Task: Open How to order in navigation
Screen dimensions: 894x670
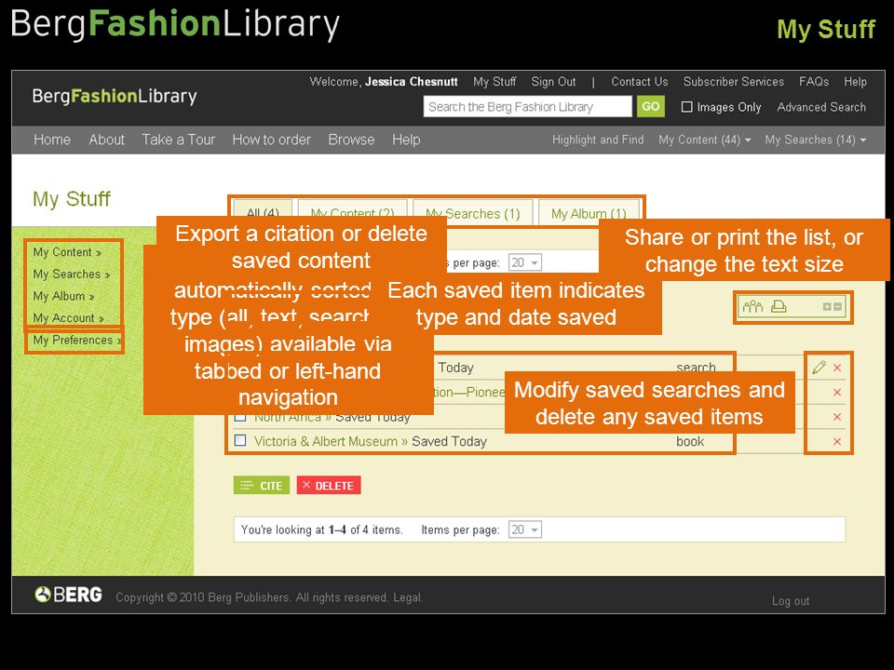Action: 271,140
